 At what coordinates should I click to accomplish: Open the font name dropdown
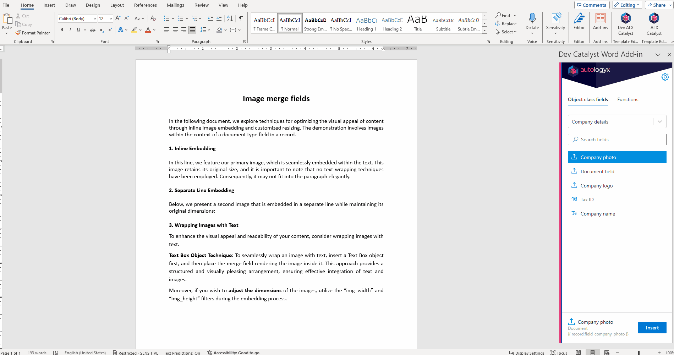[x=95, y=19]
